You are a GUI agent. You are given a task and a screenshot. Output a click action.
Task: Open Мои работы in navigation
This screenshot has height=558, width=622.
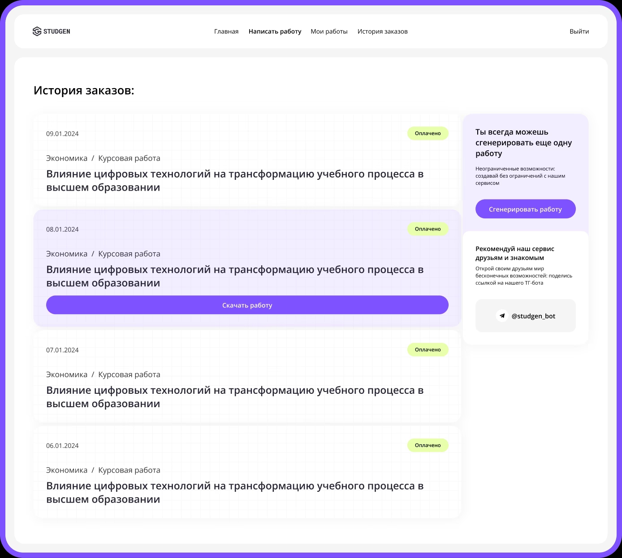tap(329, 31)
